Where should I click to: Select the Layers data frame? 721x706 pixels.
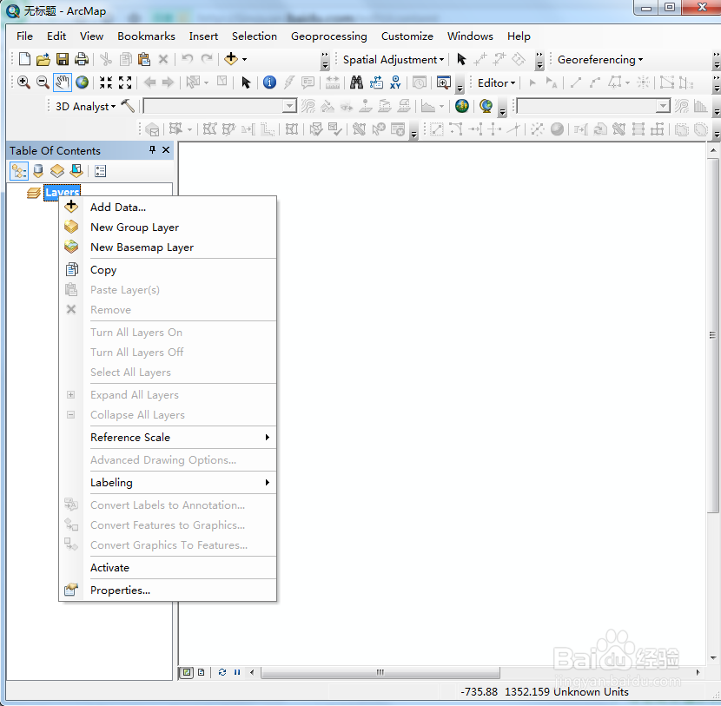click(x=62, y=192)
